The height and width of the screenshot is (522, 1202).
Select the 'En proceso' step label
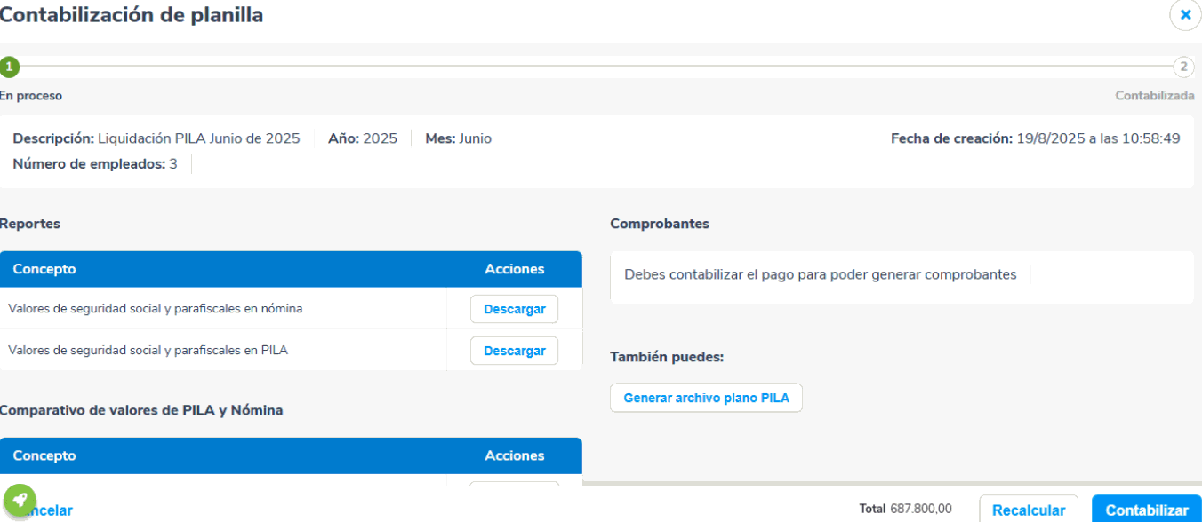31,96
